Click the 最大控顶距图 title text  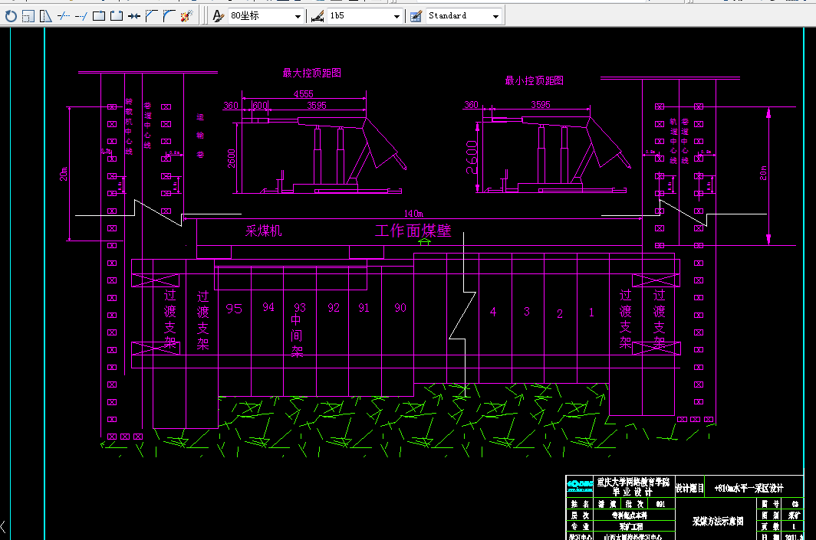[x=311, y=73]
